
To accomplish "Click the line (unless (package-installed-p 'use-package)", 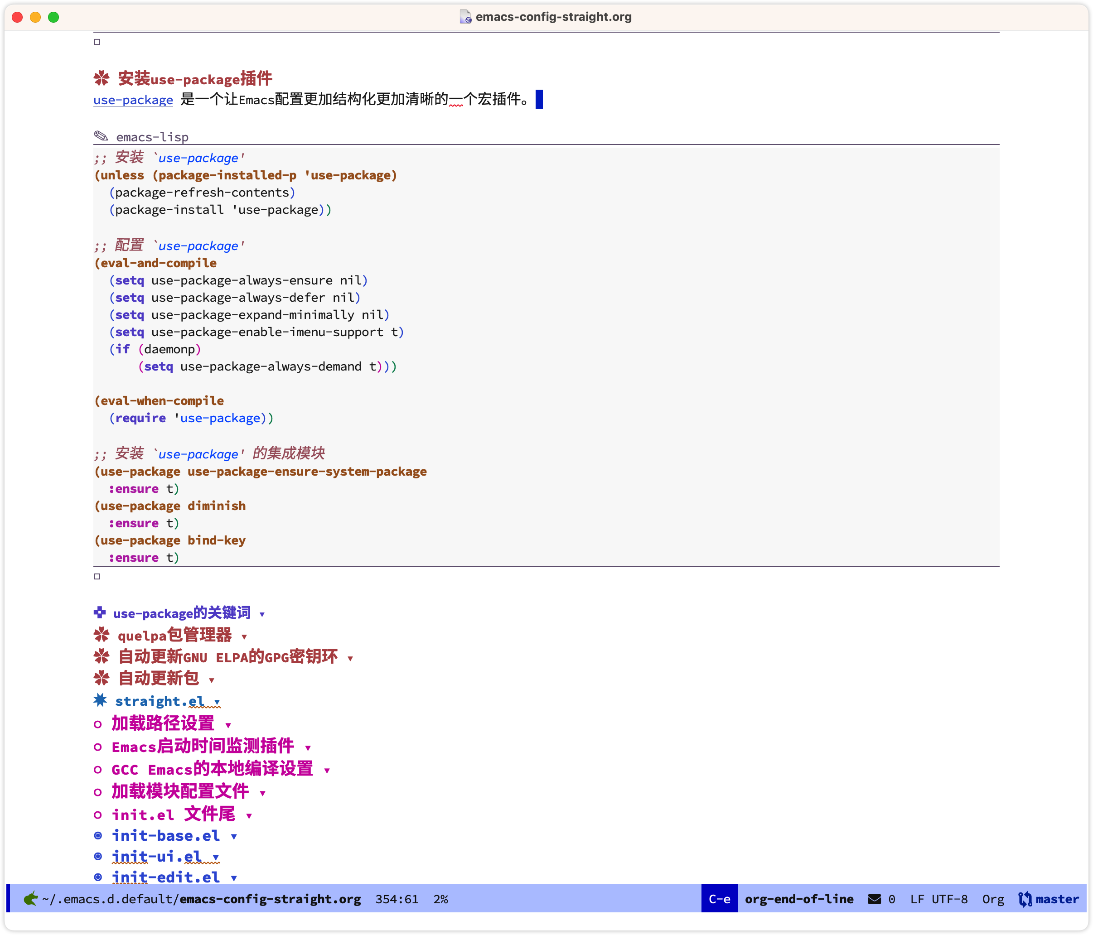I will (x=245, y=175).
